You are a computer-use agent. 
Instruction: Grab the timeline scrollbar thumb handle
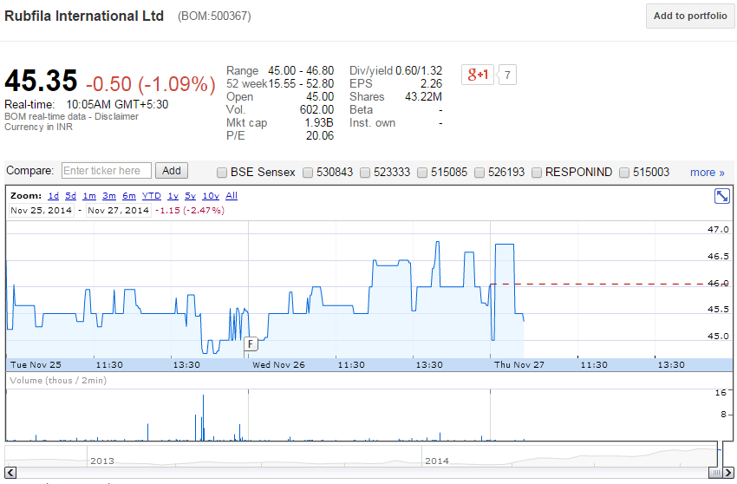715,473
